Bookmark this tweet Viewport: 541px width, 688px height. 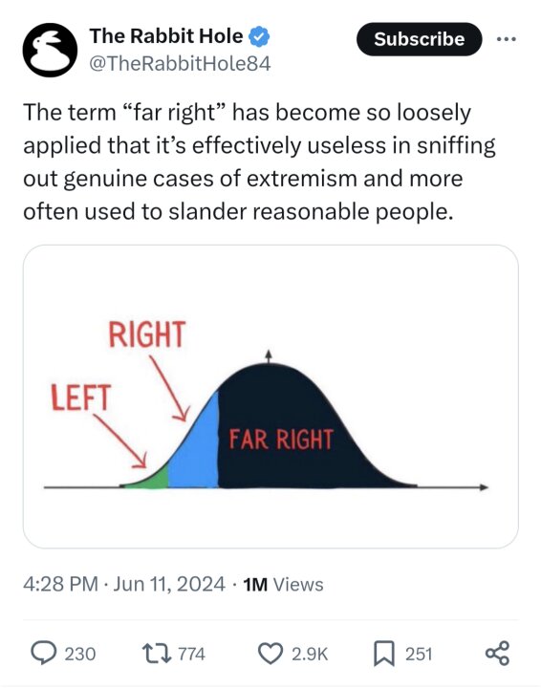coord(384,654)
